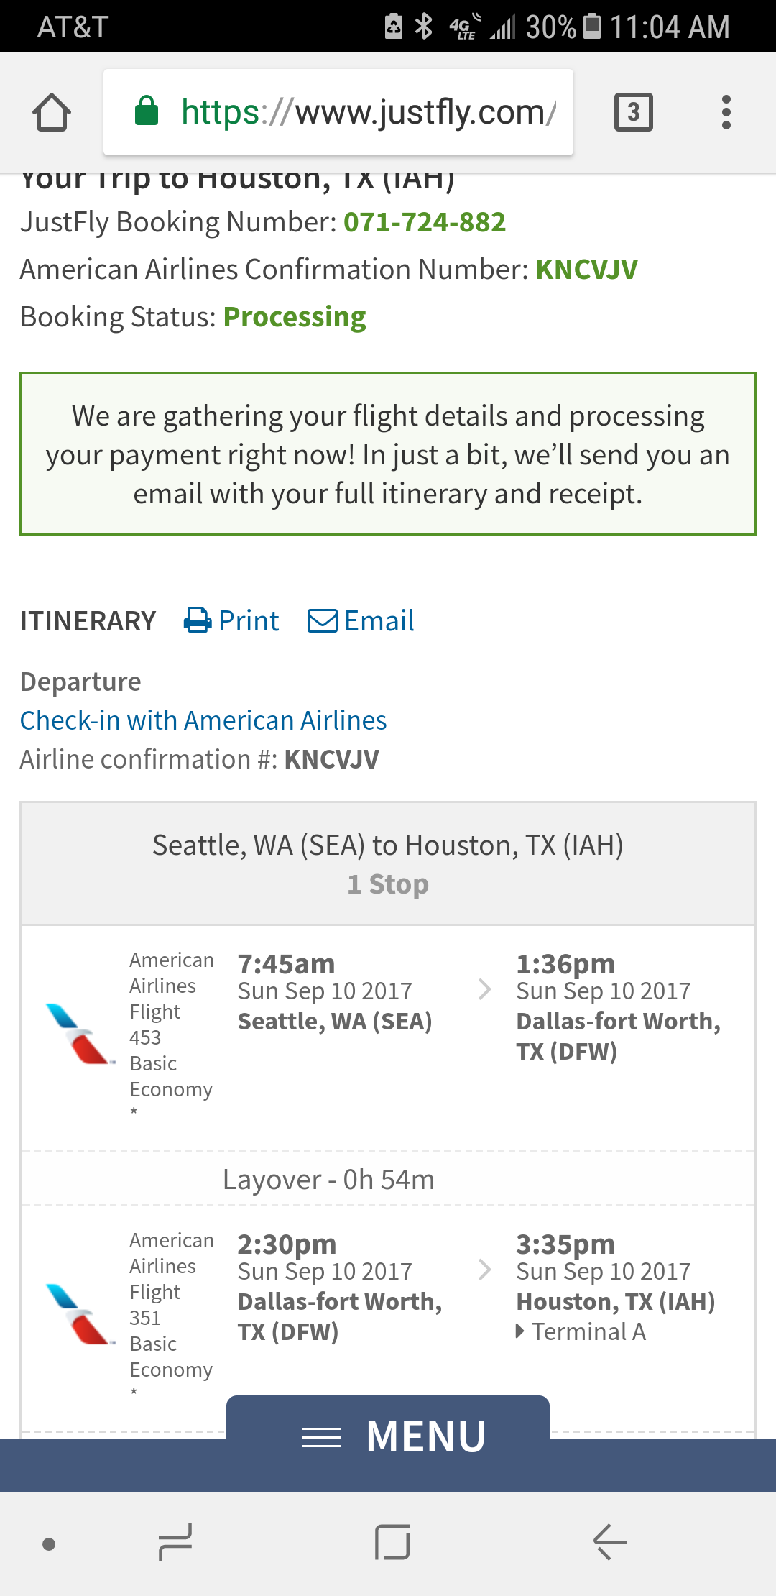
Task: Tap the green padlock security icon
Action: tap(147, 111)
